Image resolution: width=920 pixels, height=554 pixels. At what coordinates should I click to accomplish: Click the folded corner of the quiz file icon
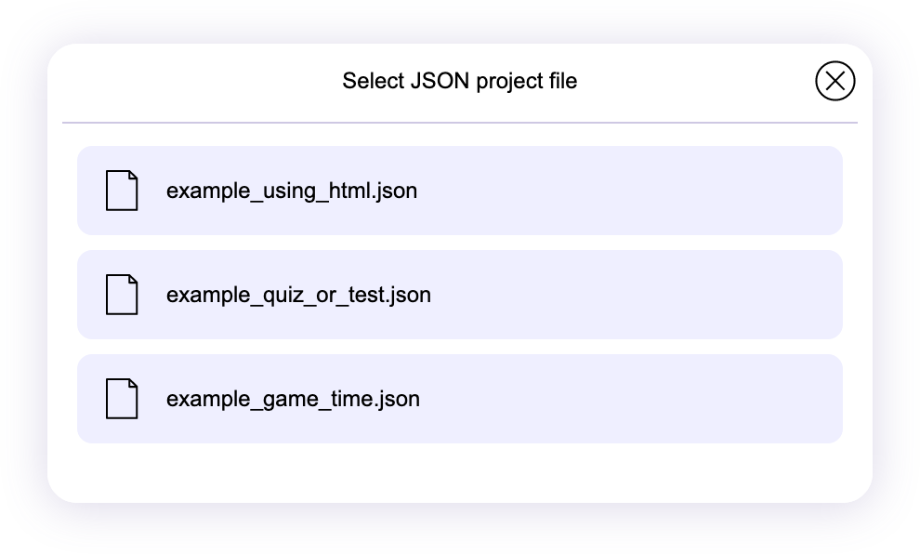(133, 280)
